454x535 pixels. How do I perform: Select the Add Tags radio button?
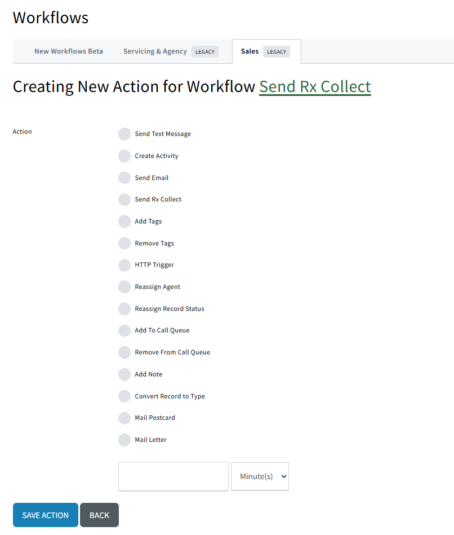coord(124,221)
